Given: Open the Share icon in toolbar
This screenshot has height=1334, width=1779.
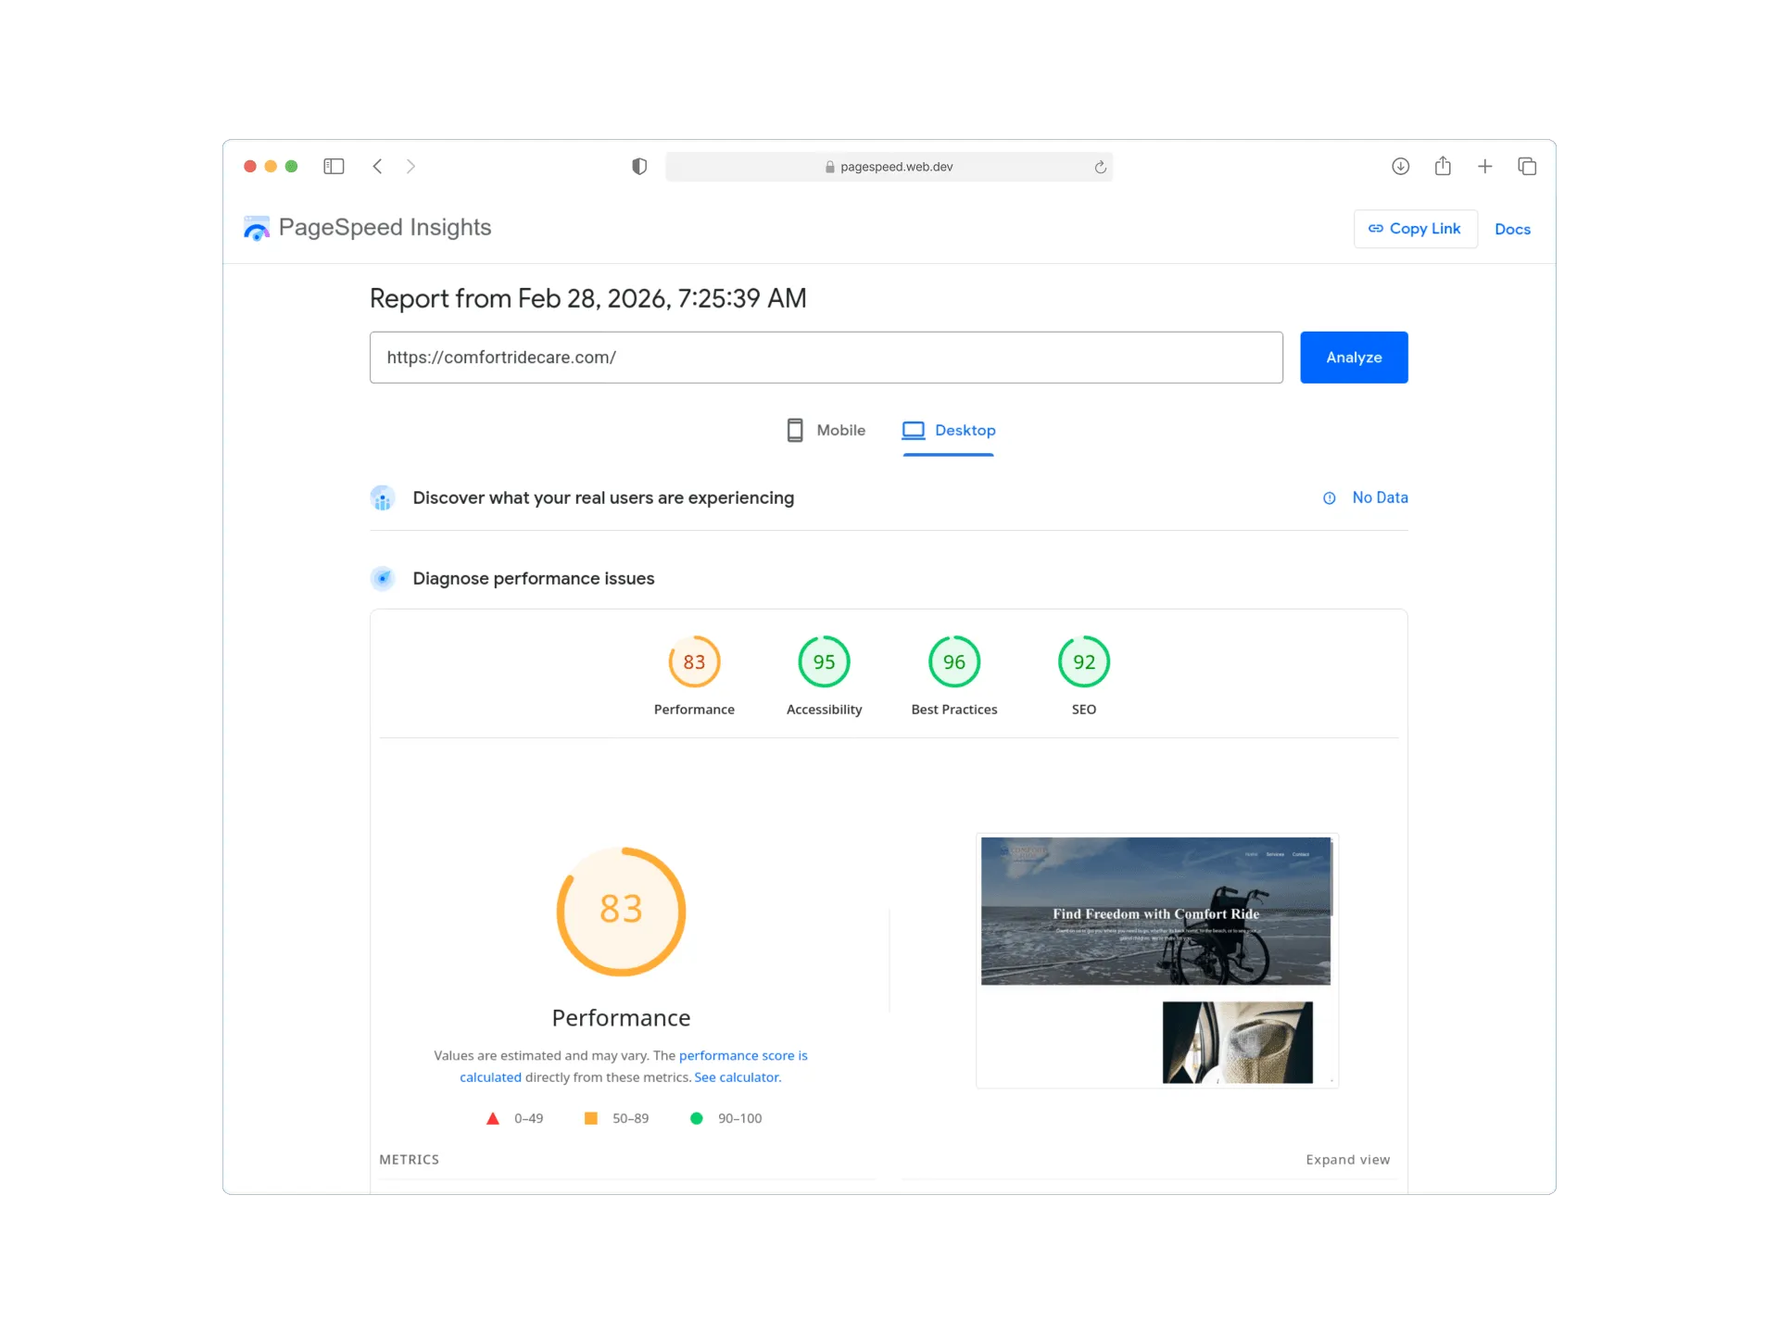Looking at the screenshot, I should click(x=1443, y=167).
